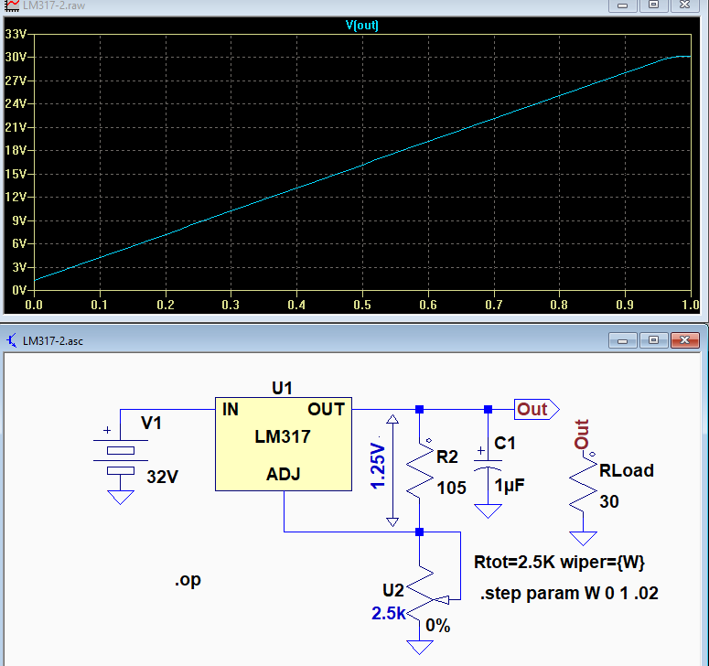Click the LM317-2.raw waveform window icon
The width and height of the screenshot is (709, 666).
pyautogui.click(x=12, y=5)
